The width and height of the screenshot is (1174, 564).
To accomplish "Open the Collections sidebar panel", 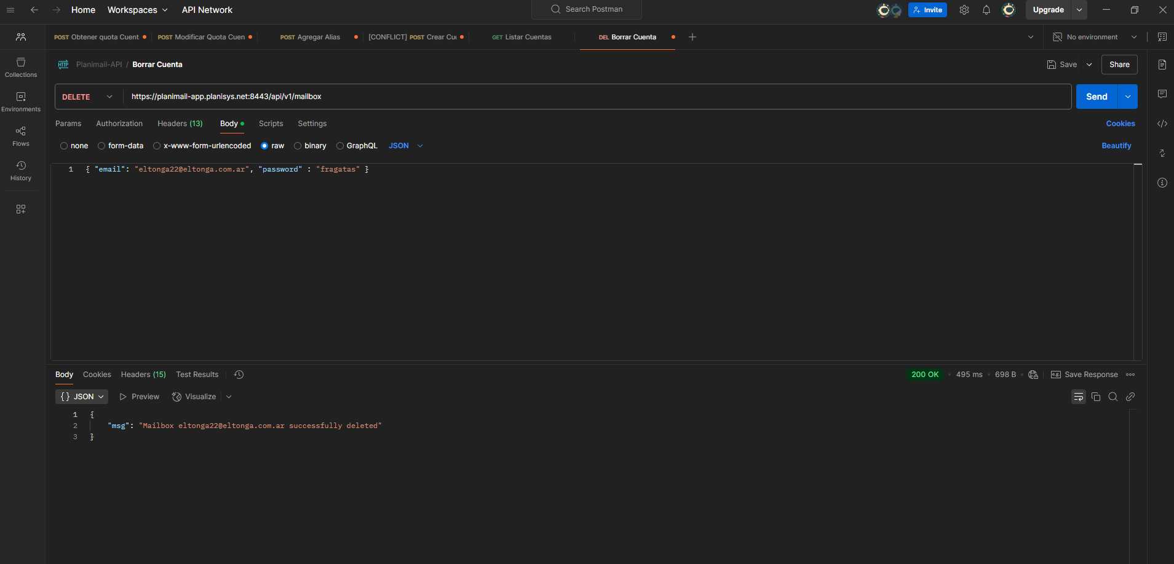I will (21, 68).
